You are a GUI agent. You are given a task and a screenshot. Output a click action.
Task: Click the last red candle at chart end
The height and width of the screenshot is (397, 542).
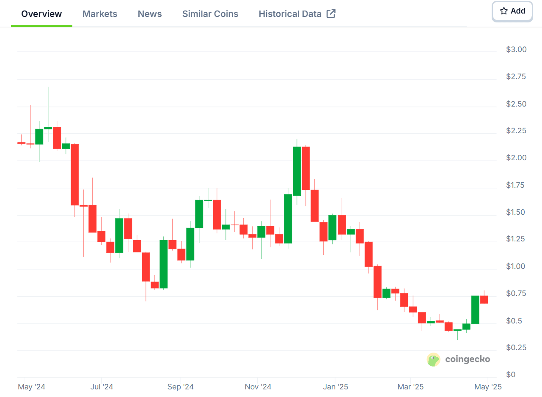(x=484, y=299)
